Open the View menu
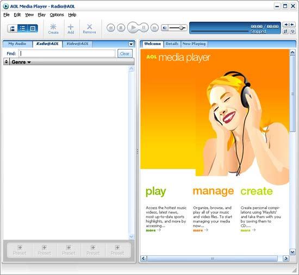This screenshot has width=299, height=275. (x=29, y=15)
